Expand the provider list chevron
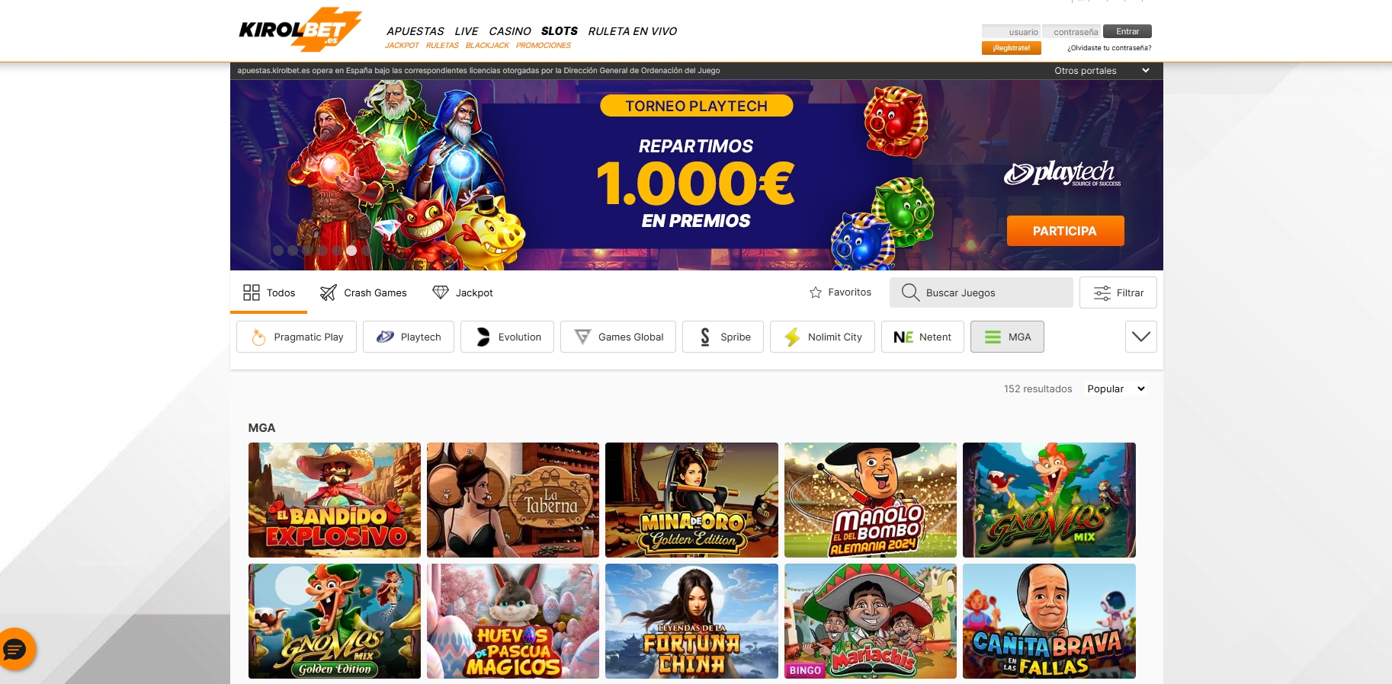This screenshot has width=1392, height=684. click(x=1141, y=337)
